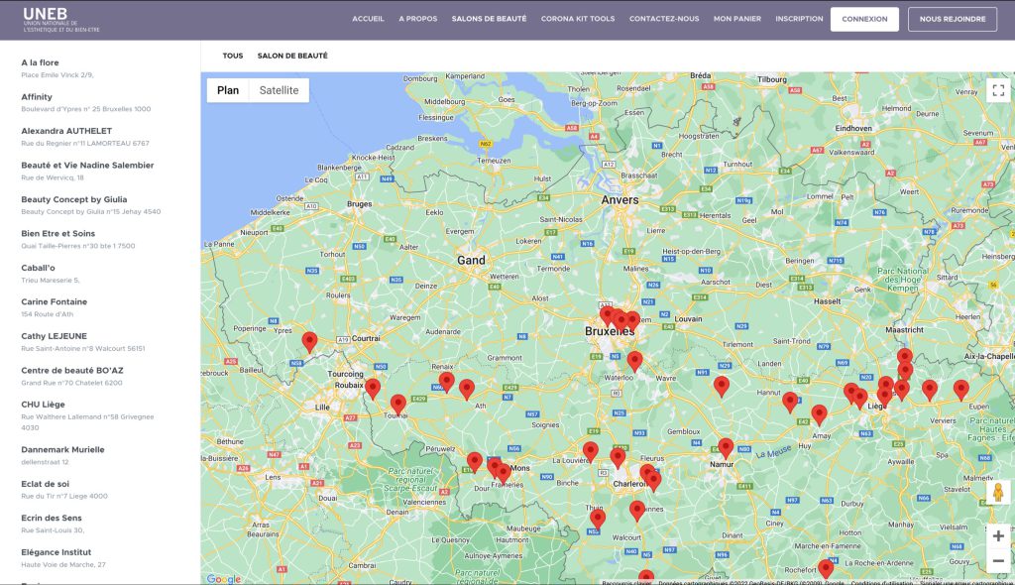Click the CONNEXION button
Image resolution: width=1015 pixels, height=585 pixels.
click(864, 20)
